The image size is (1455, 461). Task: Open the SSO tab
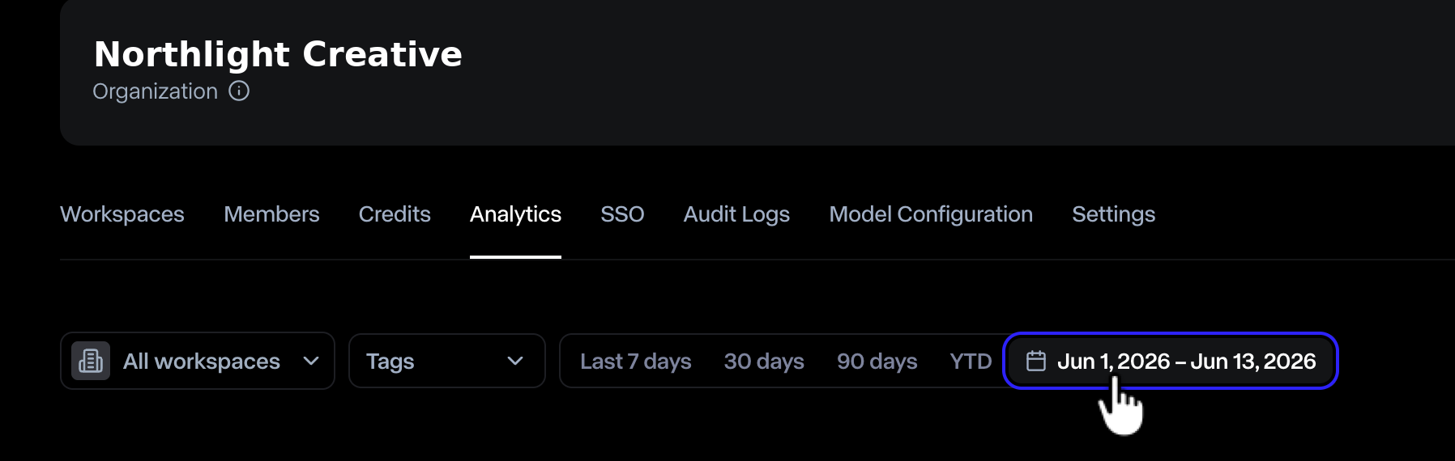(622, 214)
